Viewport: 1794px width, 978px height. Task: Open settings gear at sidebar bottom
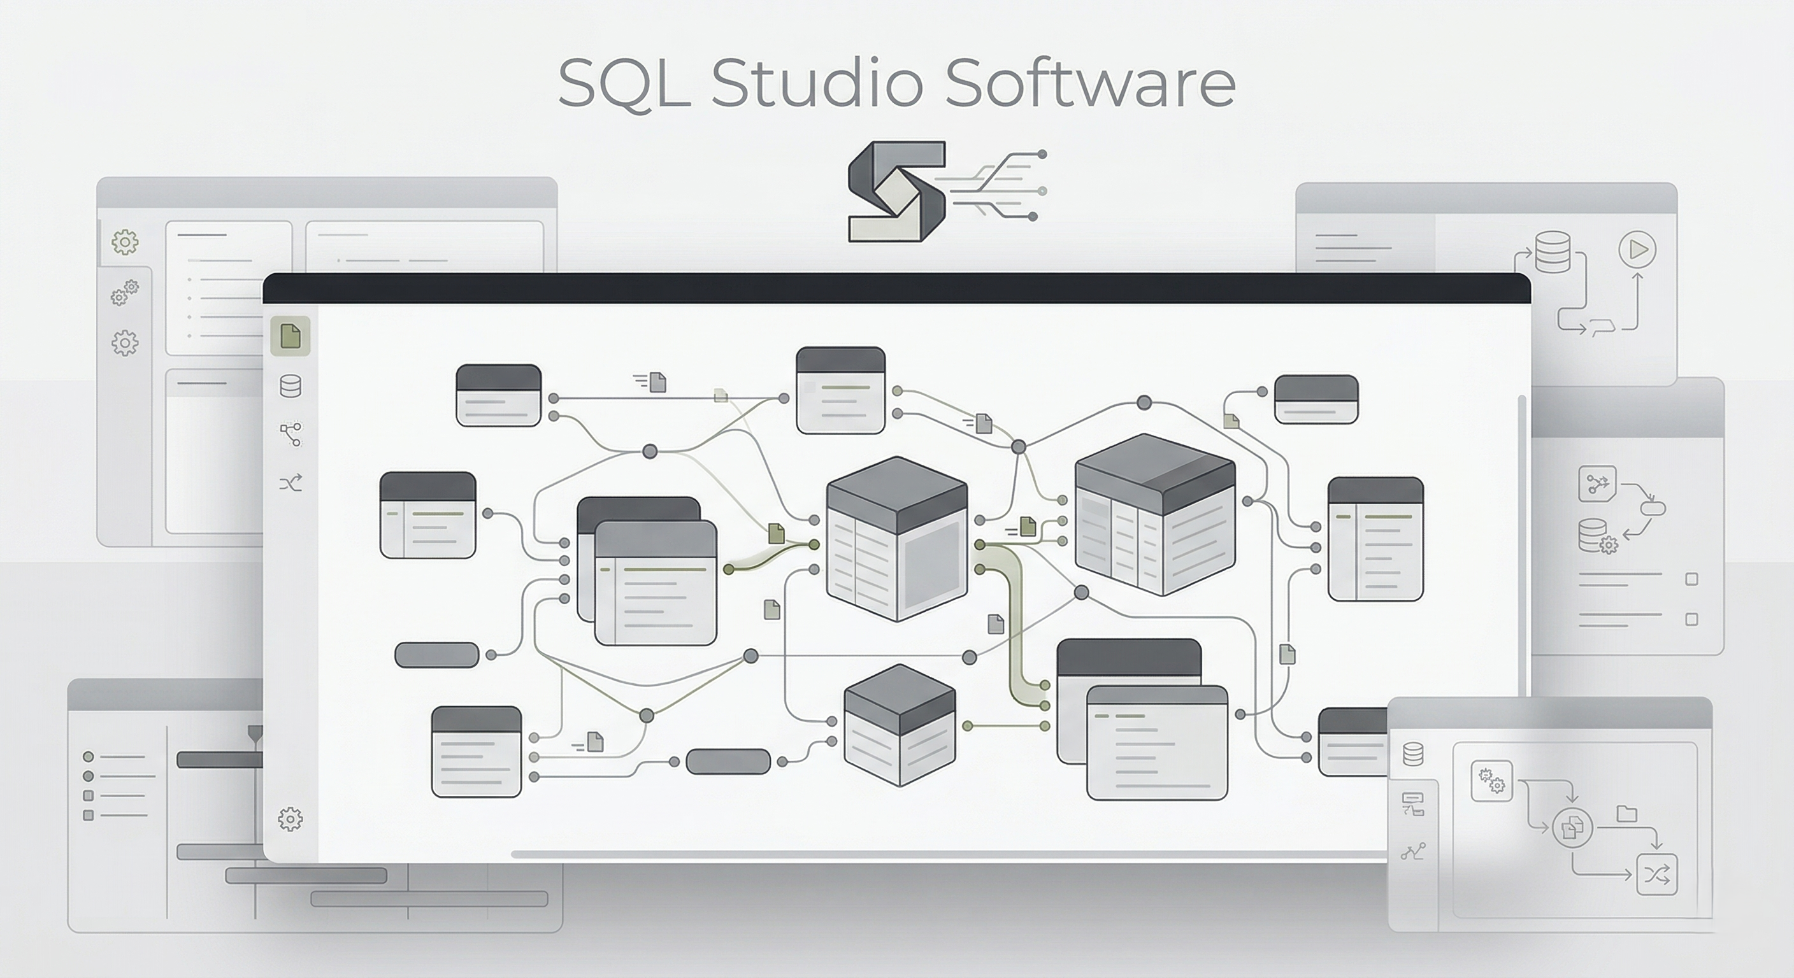[x=290, y=819]
